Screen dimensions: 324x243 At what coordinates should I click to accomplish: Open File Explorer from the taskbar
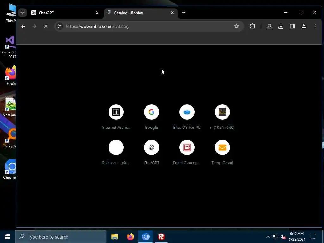(115, 237)
